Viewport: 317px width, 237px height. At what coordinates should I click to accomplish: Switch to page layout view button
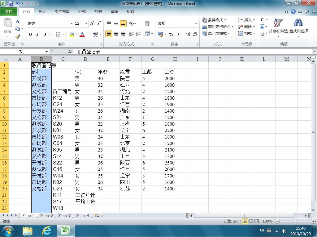tap(251, 221)
